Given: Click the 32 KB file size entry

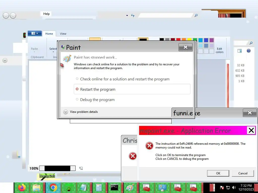Looking at the screenshot, I should click(x=241, y=65).
